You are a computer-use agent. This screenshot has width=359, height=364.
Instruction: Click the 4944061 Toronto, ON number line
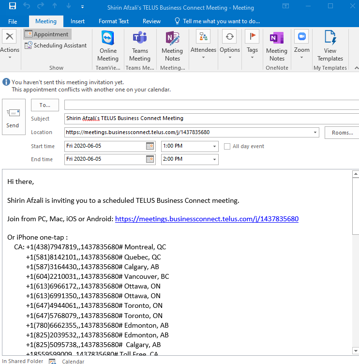pos(94,305)
